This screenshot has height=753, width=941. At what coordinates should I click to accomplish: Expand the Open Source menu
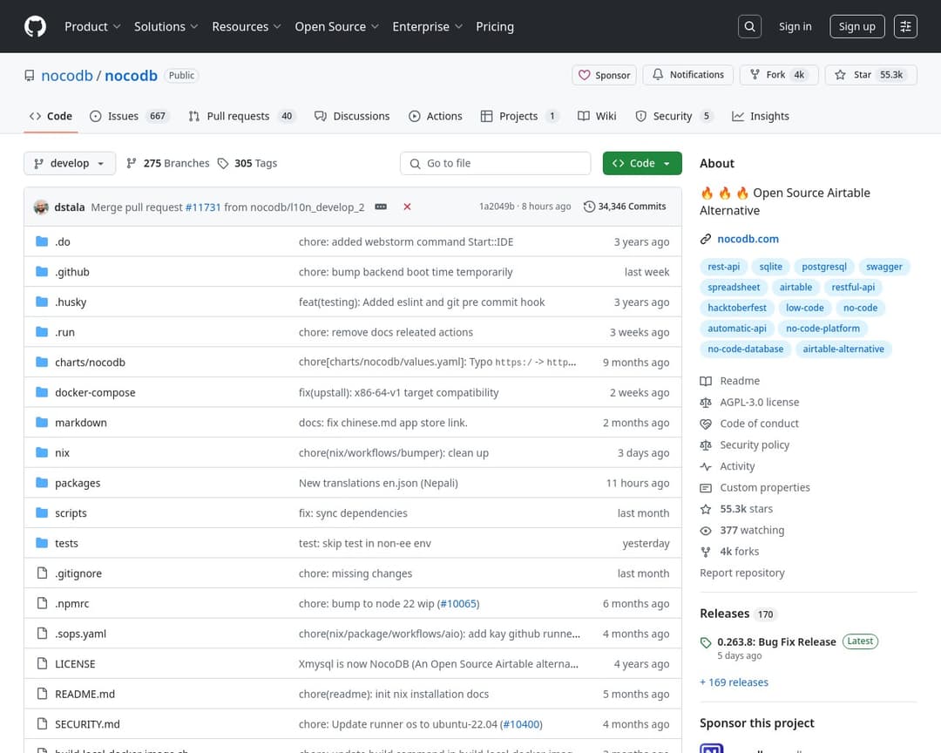pyautogui.click(x=336, y=26)
